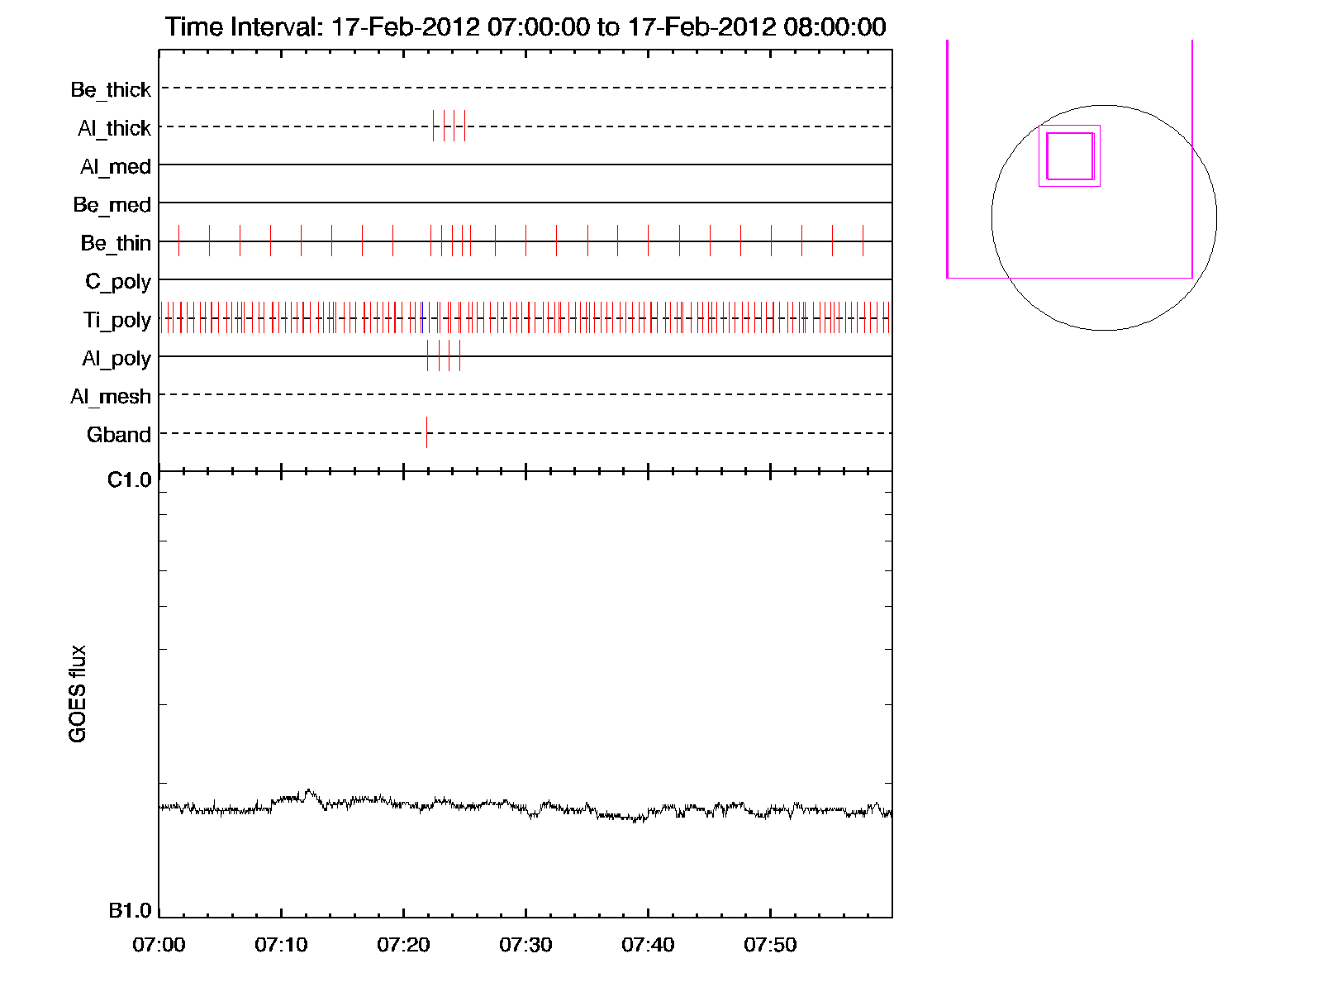Click the C_poly filter label
The height and width of the screenshot is (992, 1322).
[x=118, y=282]
